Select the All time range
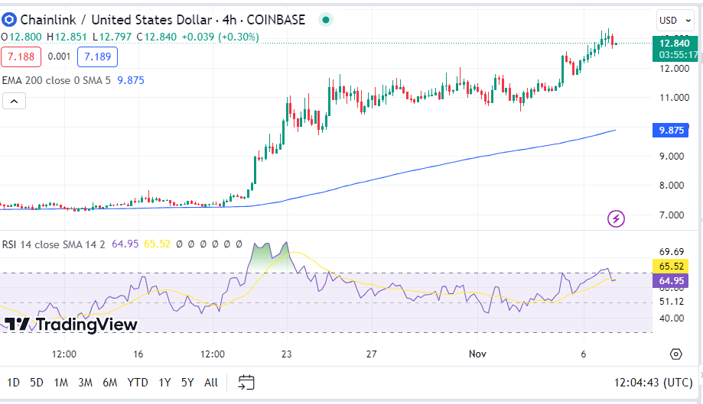703x404 pixels. pyautogui.click(x=211, y=382)
